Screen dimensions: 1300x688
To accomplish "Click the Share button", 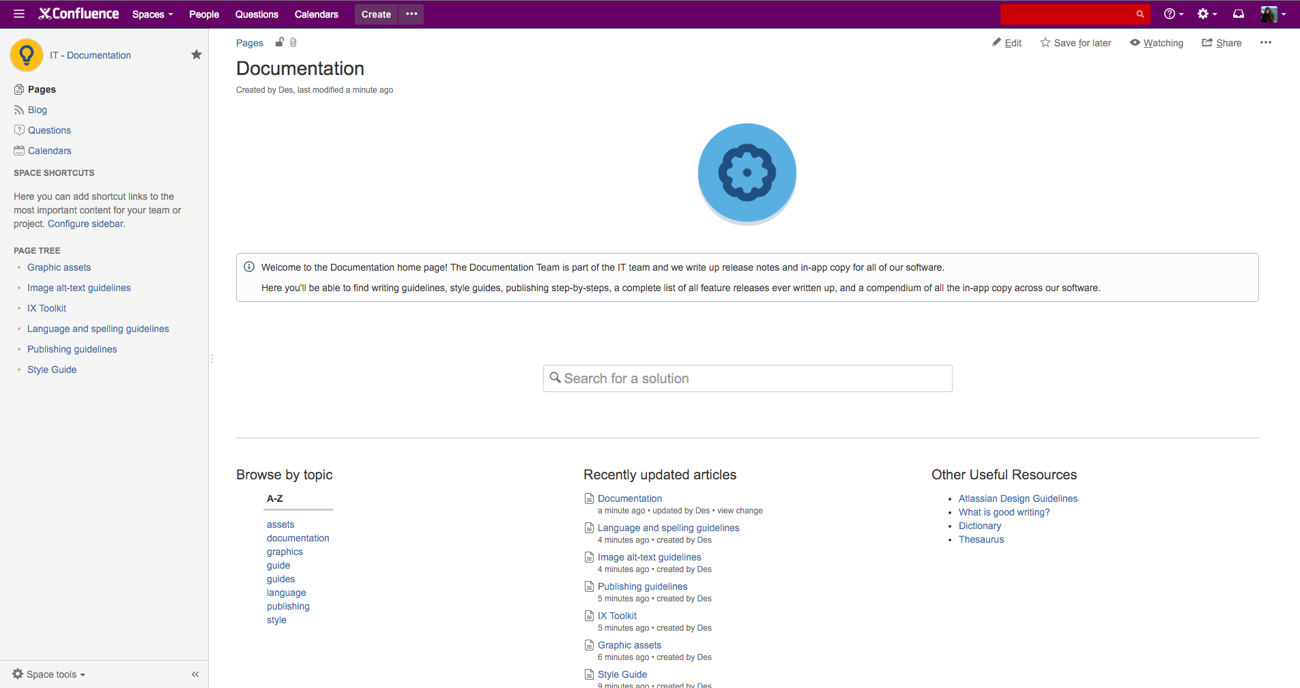I will pos(1222,43).
